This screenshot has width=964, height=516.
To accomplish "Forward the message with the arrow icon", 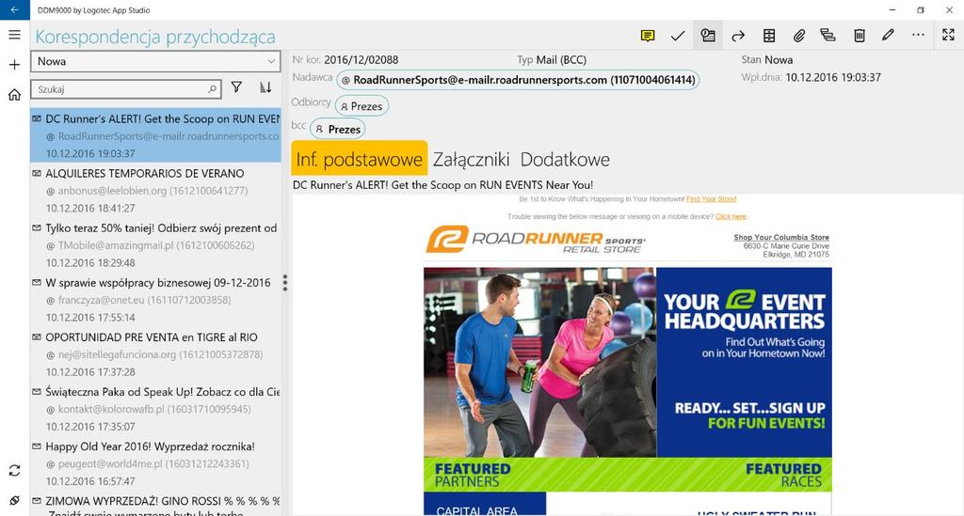I will (738, 36).
